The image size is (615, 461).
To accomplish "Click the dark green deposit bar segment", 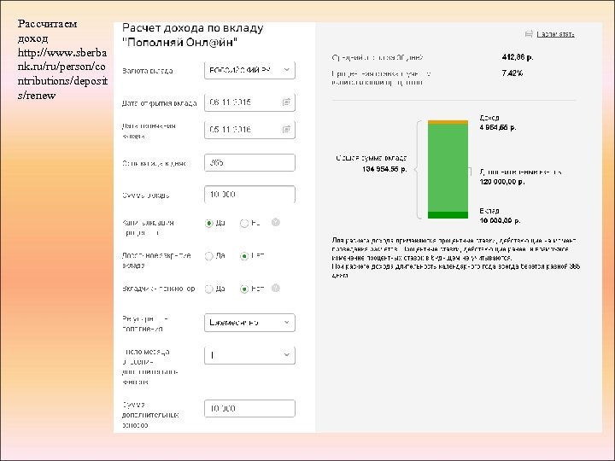I will 448,215.
